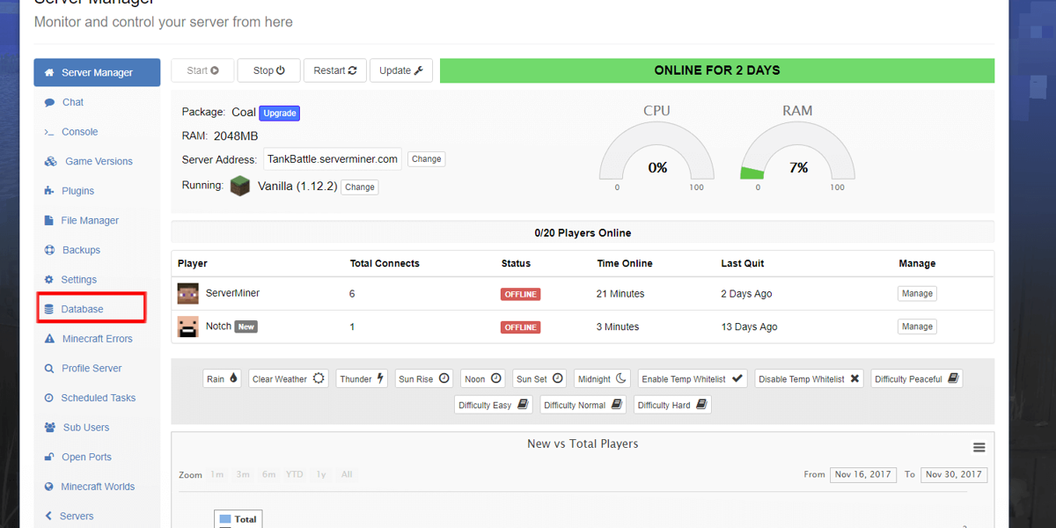This screenshot has width=1056, height=528.
Task: Click the Backups globe icon
Action: [x=49, y=250]
